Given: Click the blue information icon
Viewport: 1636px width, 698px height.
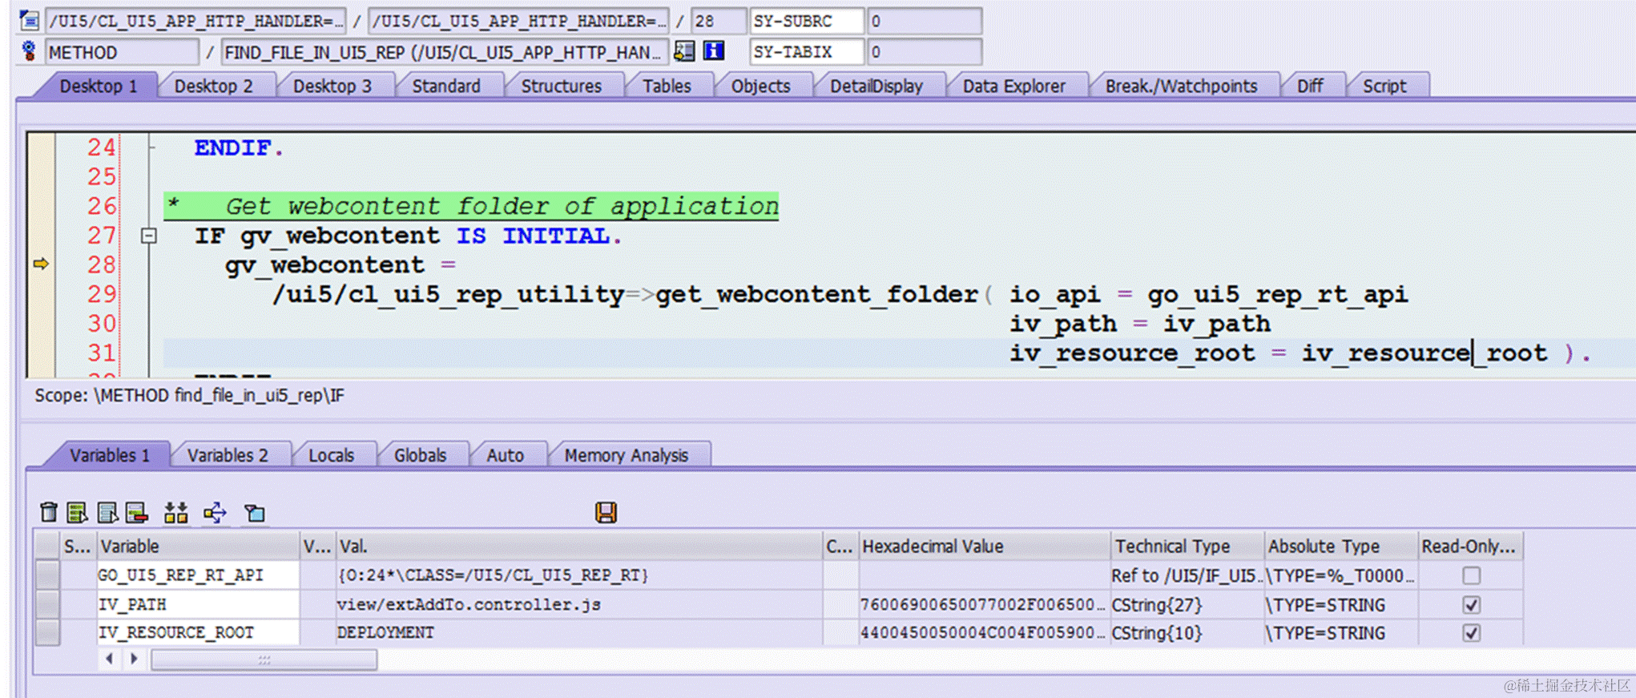Looking at the screenshot, I should tap(713, 52).
